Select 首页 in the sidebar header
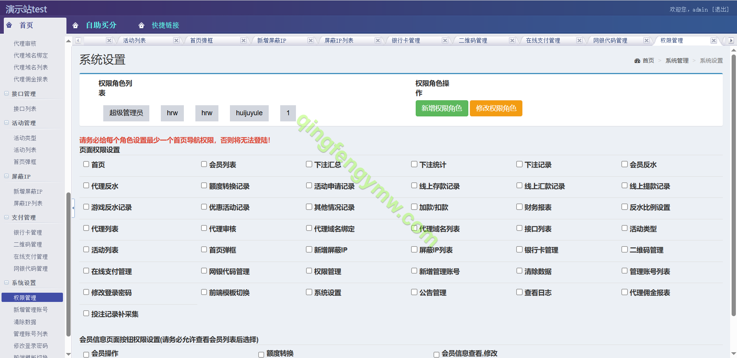Image resolution: width=737 pixels, height=358 pixels. pyautogui.click(x=26, y=25)
